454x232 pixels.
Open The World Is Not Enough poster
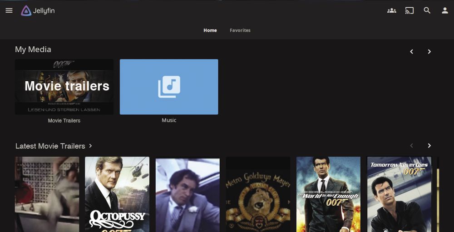pos(328,194)
